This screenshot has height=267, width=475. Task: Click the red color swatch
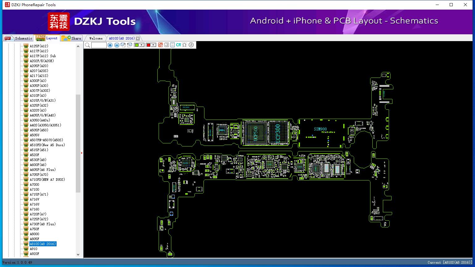148,45
